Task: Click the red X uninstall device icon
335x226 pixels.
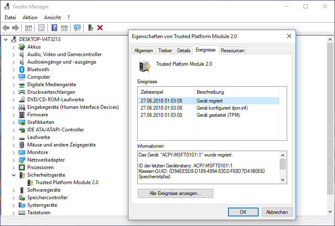Action: click(x=100, y=28)
